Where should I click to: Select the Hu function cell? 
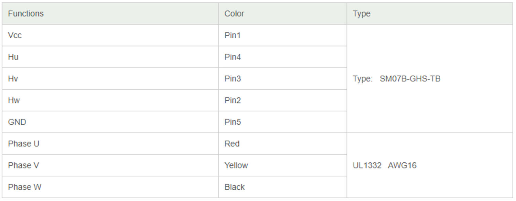click(110, 57)
